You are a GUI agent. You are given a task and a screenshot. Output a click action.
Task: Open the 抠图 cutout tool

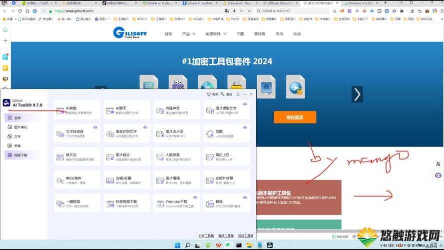click(226, 133)
